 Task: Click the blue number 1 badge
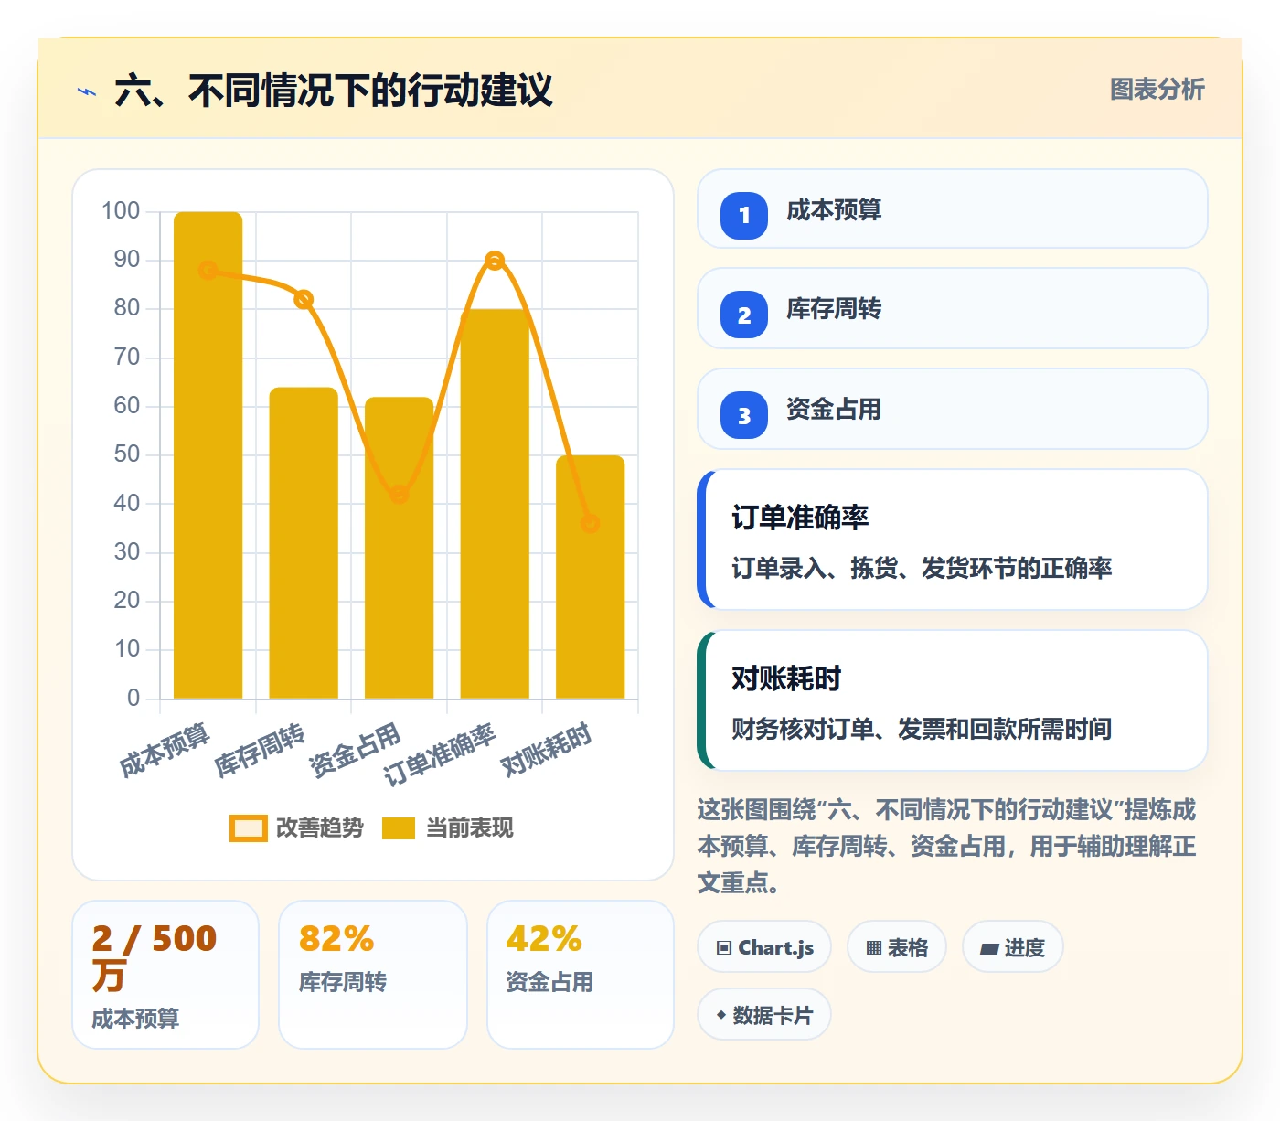click(744, 216)
